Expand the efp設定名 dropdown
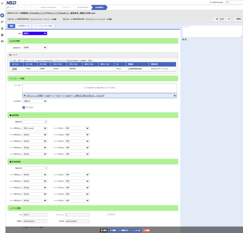 pyautogui.click(x=35, y=48)
